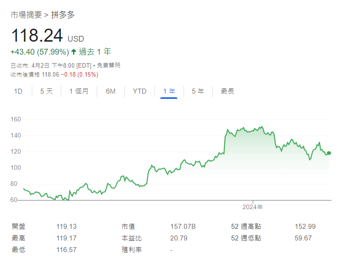Click the 市值 value 157.07B
339x257 pixels.
click(x=183, y=227)
